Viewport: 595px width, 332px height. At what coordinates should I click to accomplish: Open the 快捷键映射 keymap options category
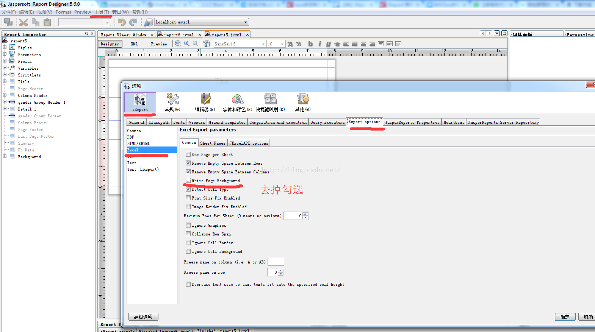tap(270, 102)
